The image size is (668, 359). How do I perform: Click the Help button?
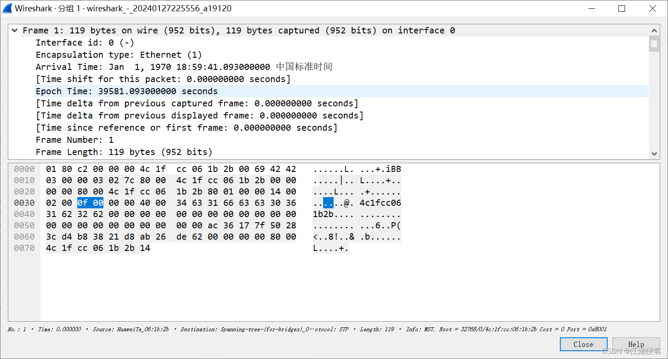pos(636,344)
